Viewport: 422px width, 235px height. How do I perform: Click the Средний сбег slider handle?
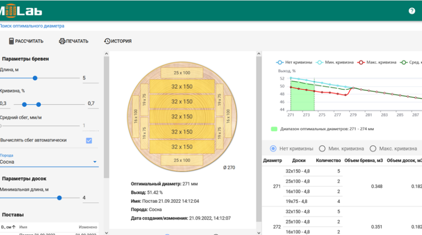(x=1, y=126)
